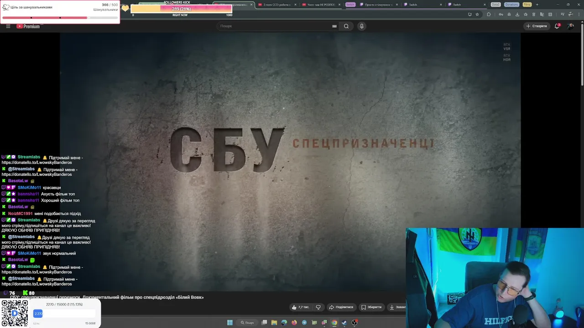Click SMoKiMo11 'красавци' chat message
Viewport: 584px width, 328px height.
click(52, 188)
